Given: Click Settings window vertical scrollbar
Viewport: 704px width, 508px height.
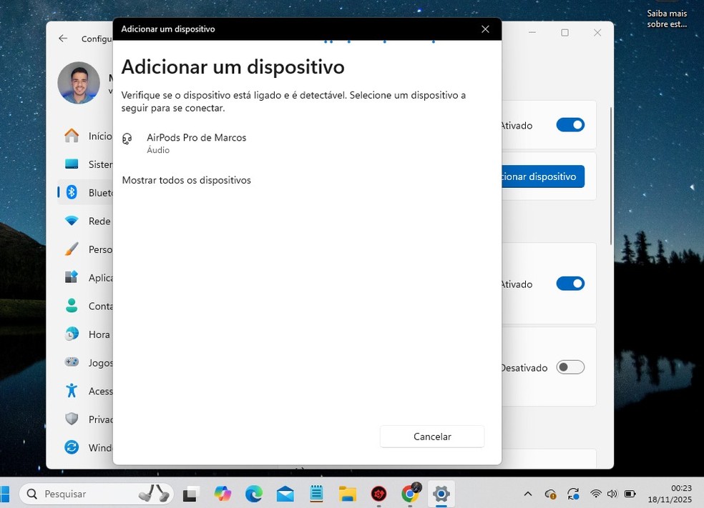Looking at the screenshot, I should point(610,176).
